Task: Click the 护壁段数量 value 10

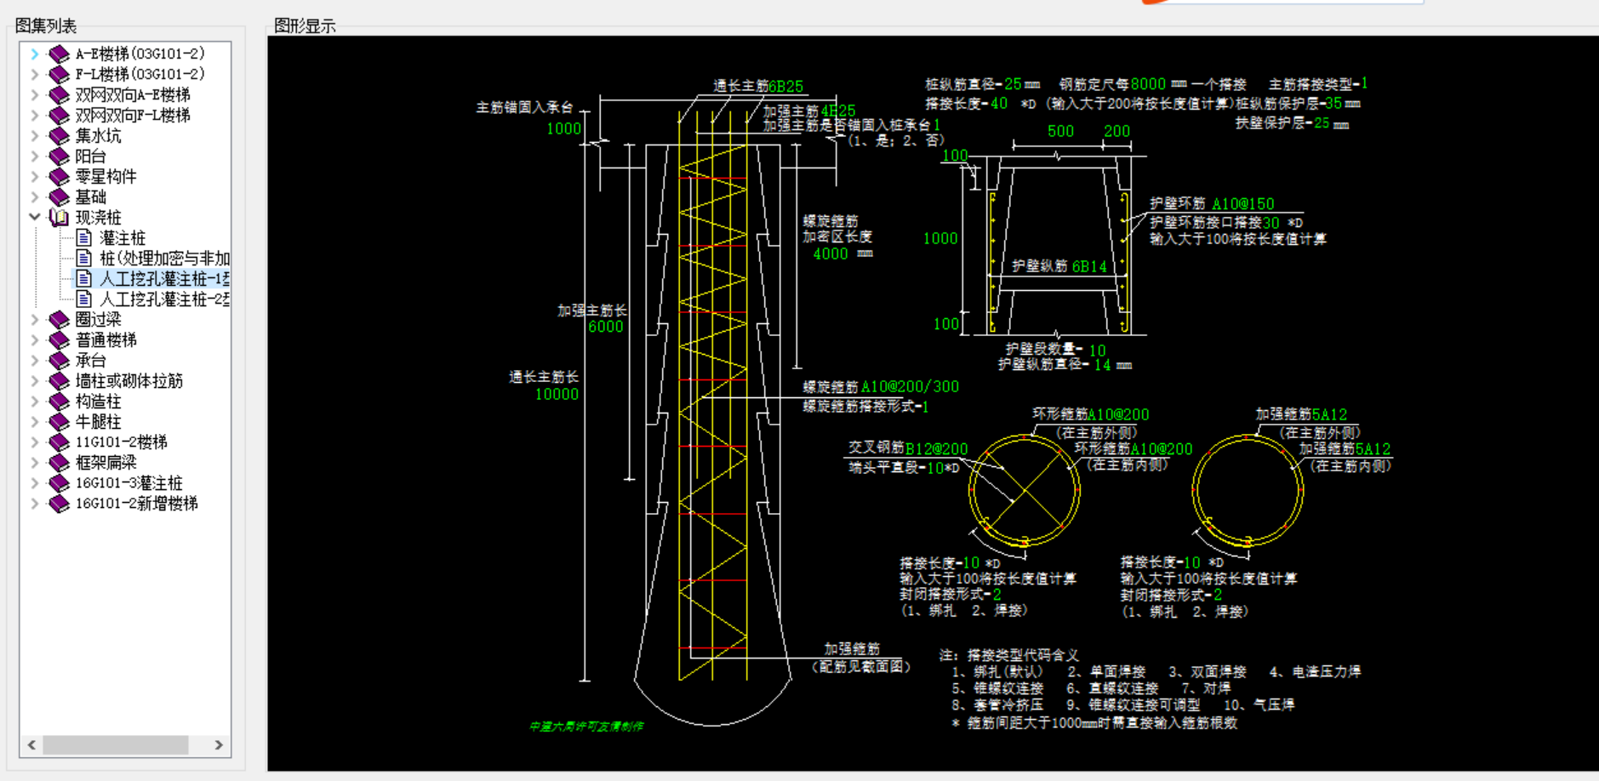Action: (1097, 351)
